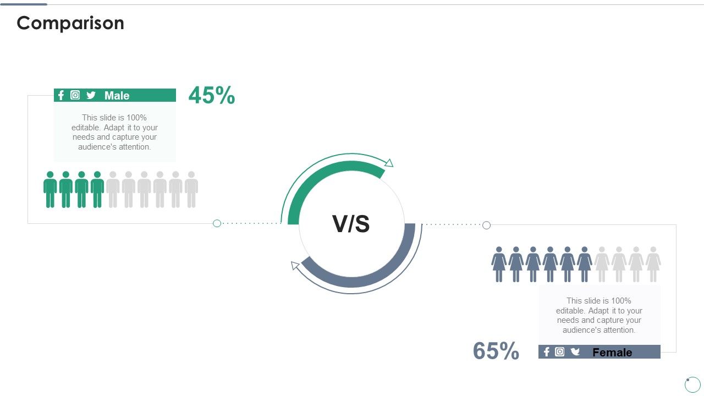Select the Male label text

pyautogui.click(x=117, y=96)
